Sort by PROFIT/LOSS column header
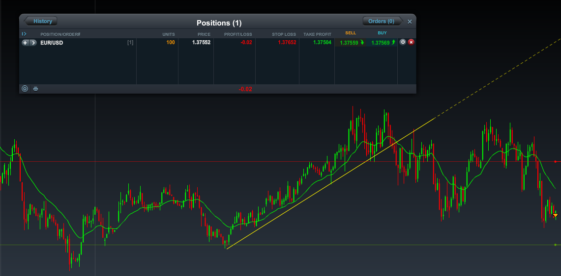 click(x=238, y=34)
